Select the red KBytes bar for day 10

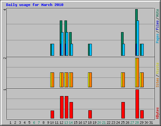[52, 114]
